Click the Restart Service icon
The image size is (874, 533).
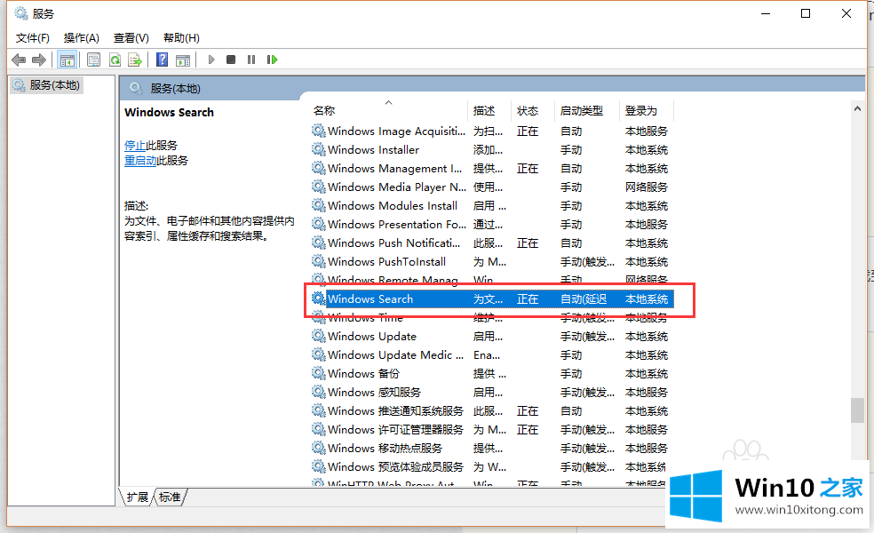coord(272,60)
